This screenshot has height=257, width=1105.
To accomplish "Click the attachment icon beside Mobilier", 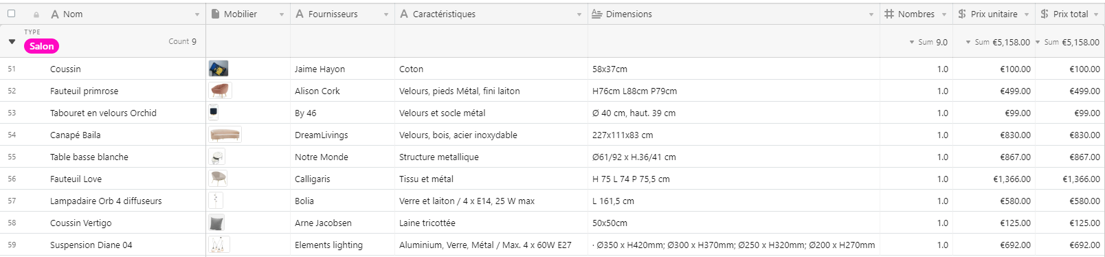I will 216,14.
